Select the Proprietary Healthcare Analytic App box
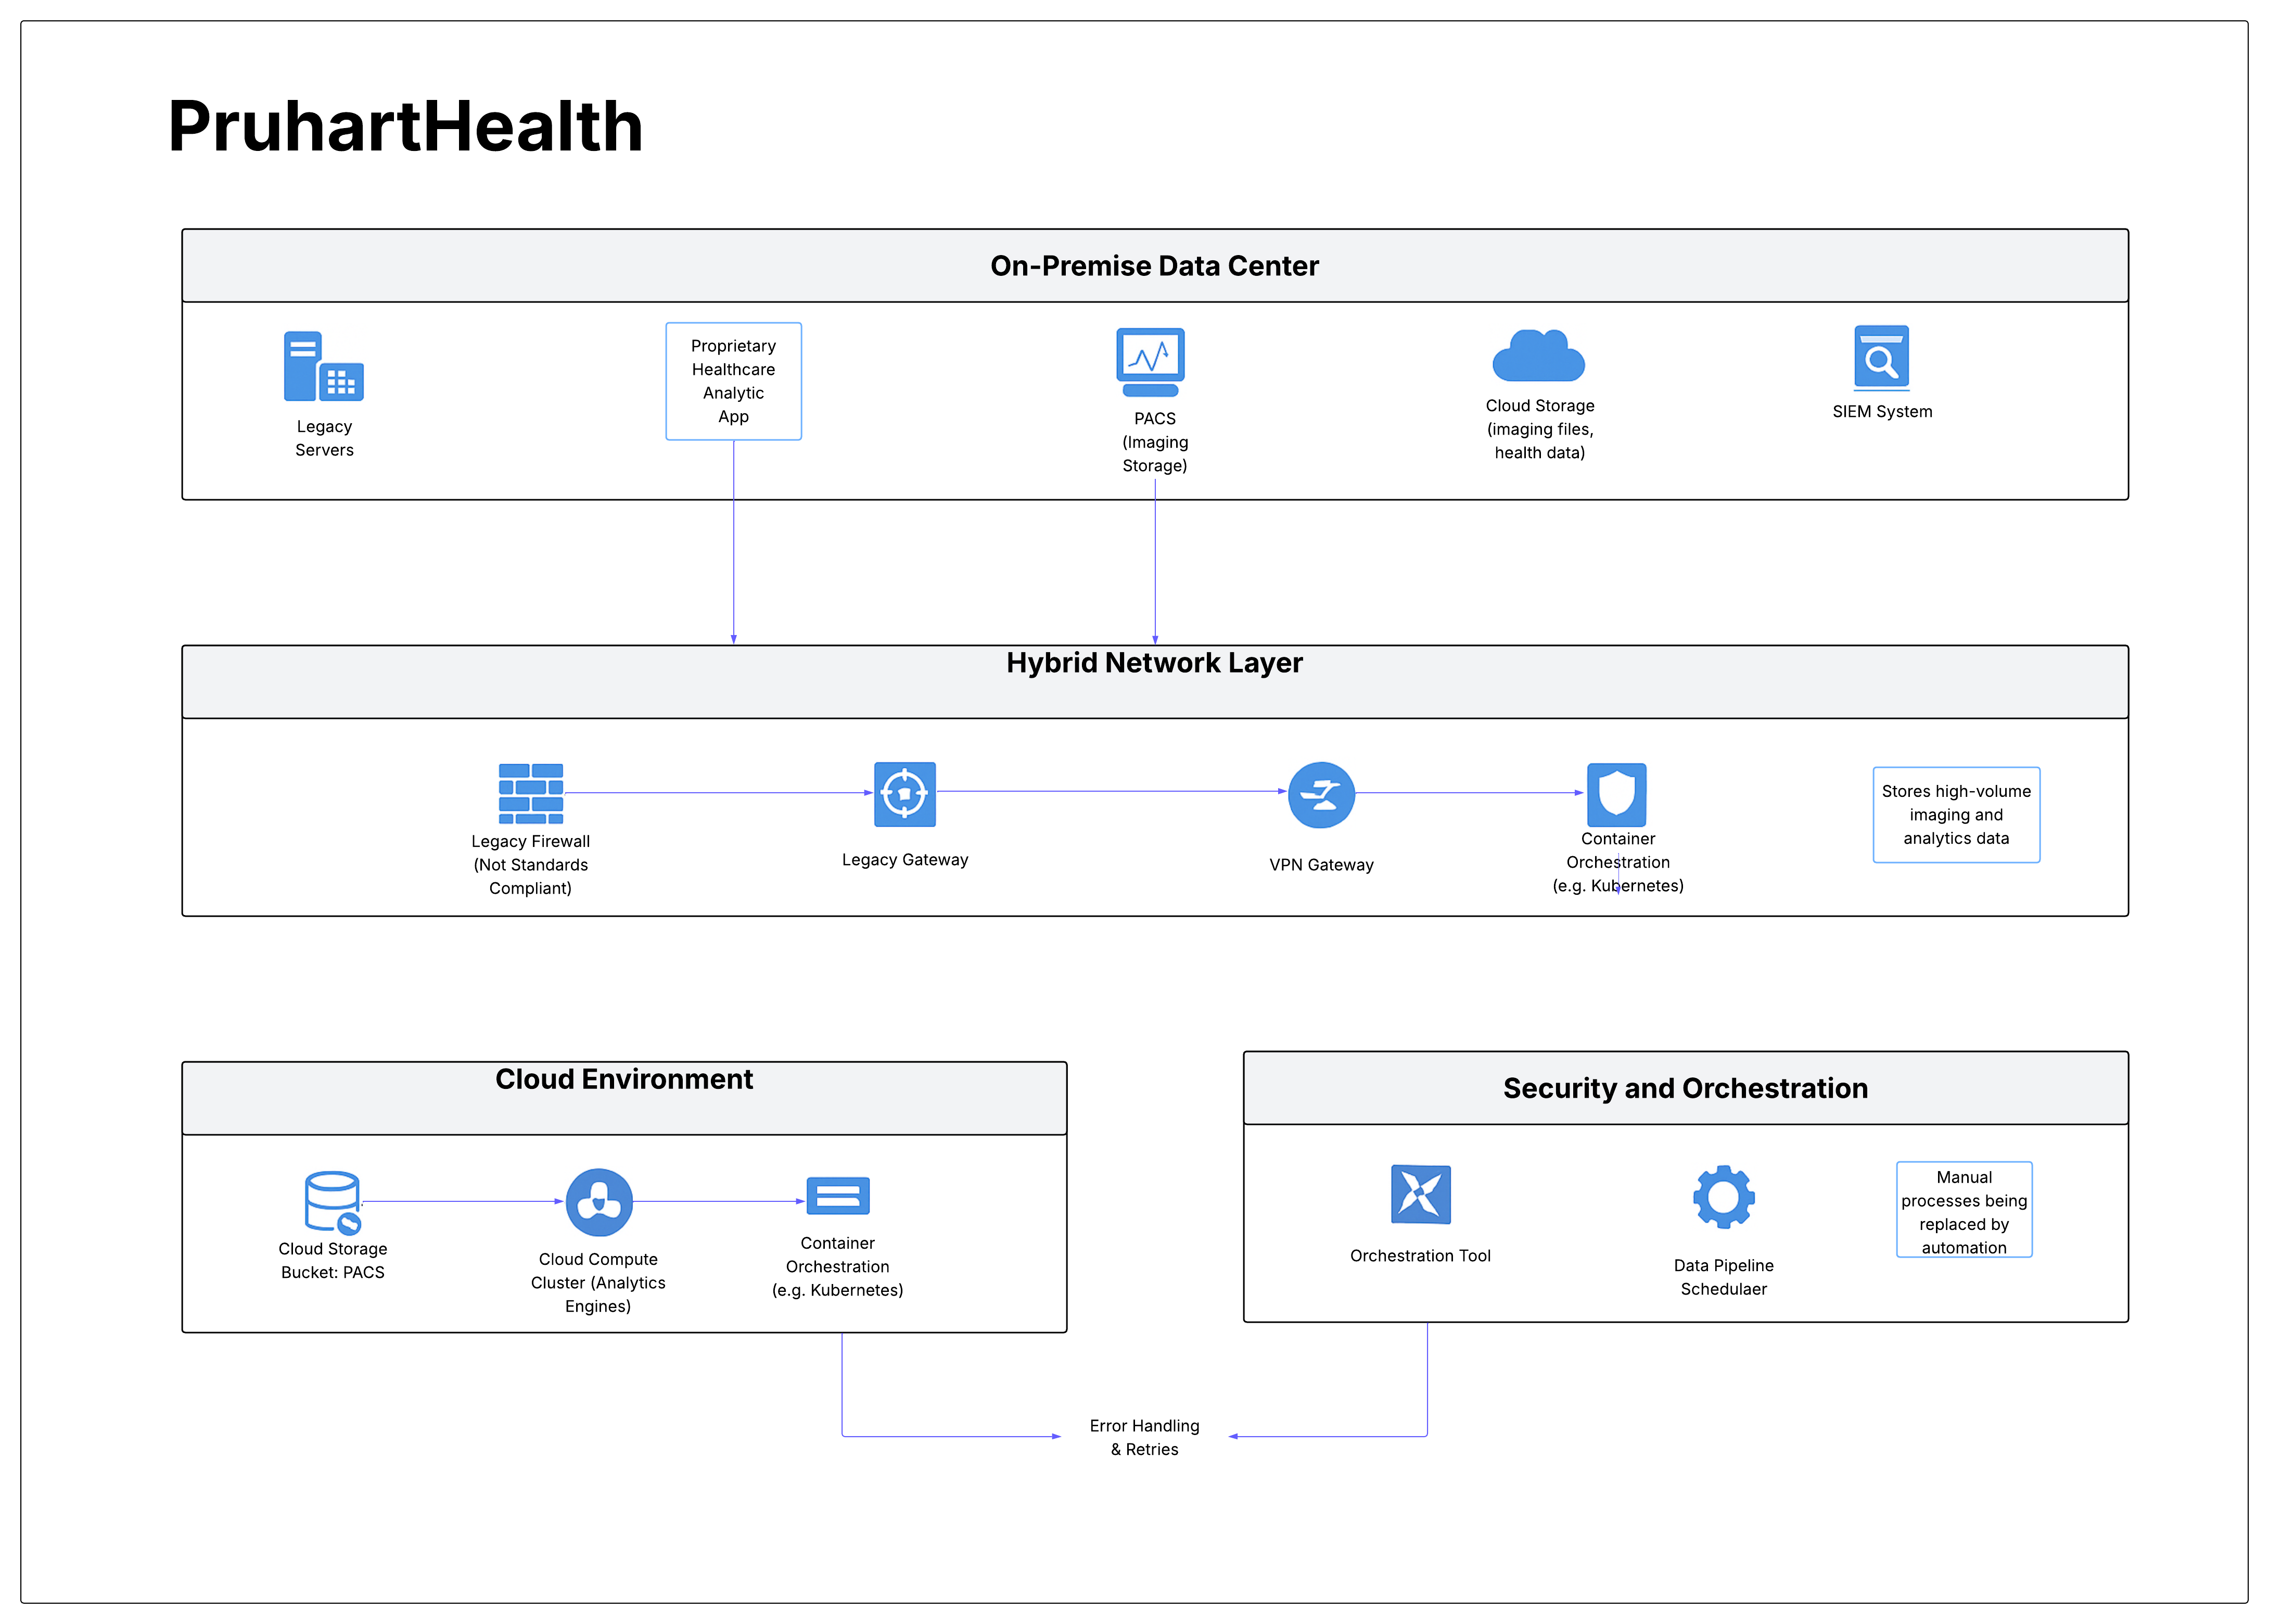 734,381
